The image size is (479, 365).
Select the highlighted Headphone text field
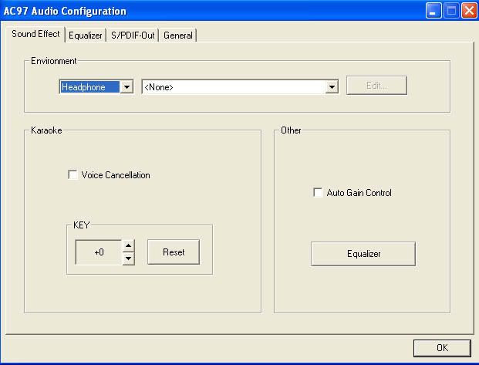[89, 87]
